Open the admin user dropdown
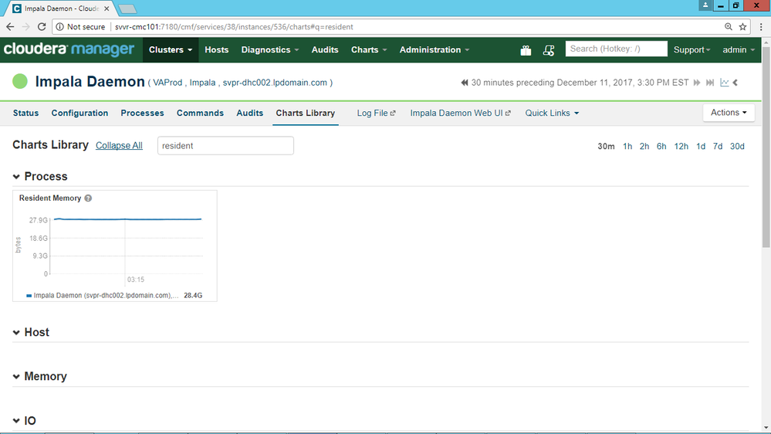The image size is (771, 434). (x=739, y=49)
